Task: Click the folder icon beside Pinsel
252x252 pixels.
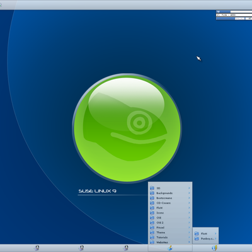Action: click(152, 227)
